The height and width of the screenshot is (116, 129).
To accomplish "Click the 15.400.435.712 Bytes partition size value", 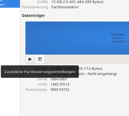I will 76,69.
